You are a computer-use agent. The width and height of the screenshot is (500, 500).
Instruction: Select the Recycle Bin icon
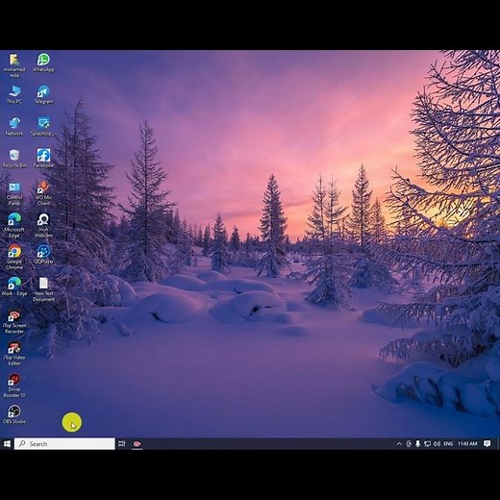(x=14, y=159)
